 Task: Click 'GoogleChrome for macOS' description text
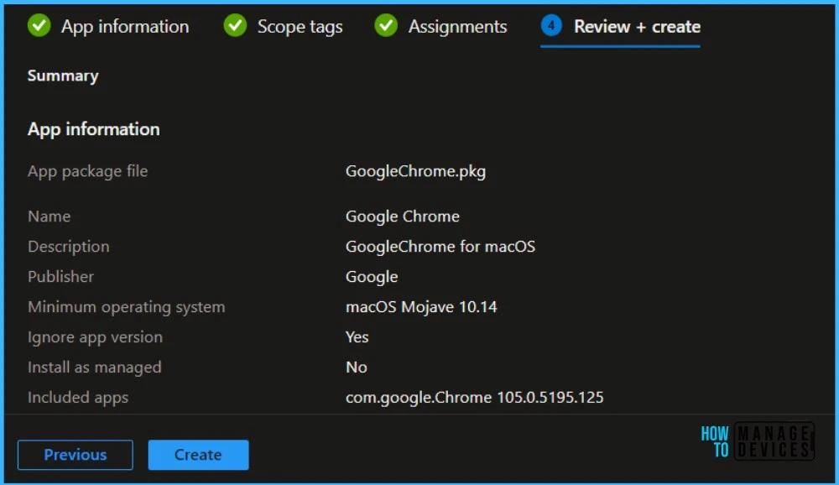(440, 246)
